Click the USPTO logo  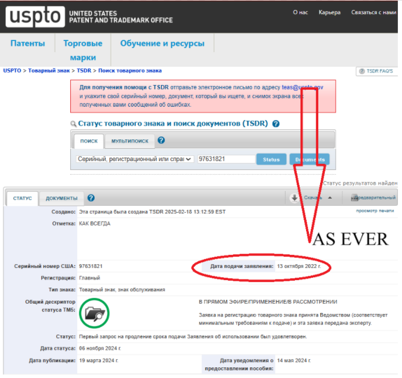[x=35, y=16]
